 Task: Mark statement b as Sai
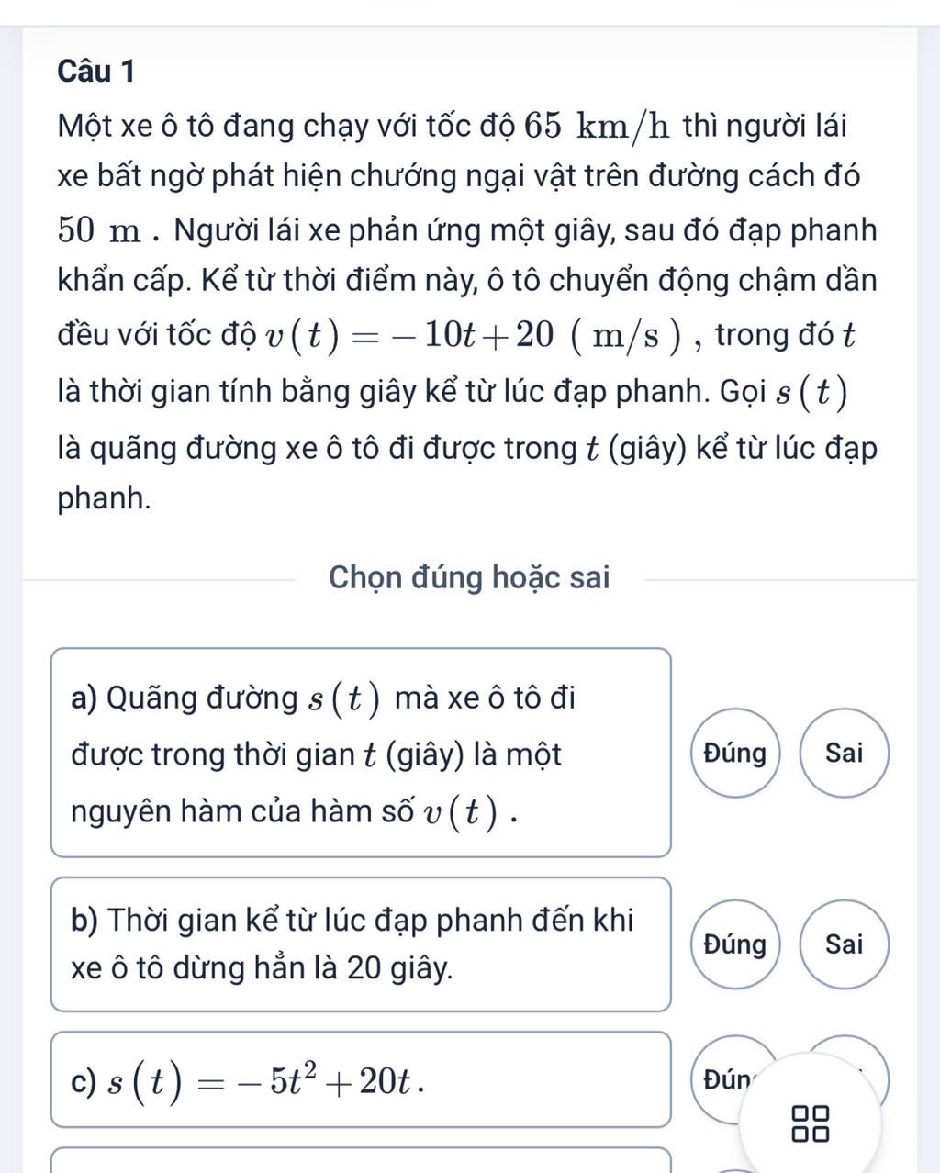click(x=845, y=944)
